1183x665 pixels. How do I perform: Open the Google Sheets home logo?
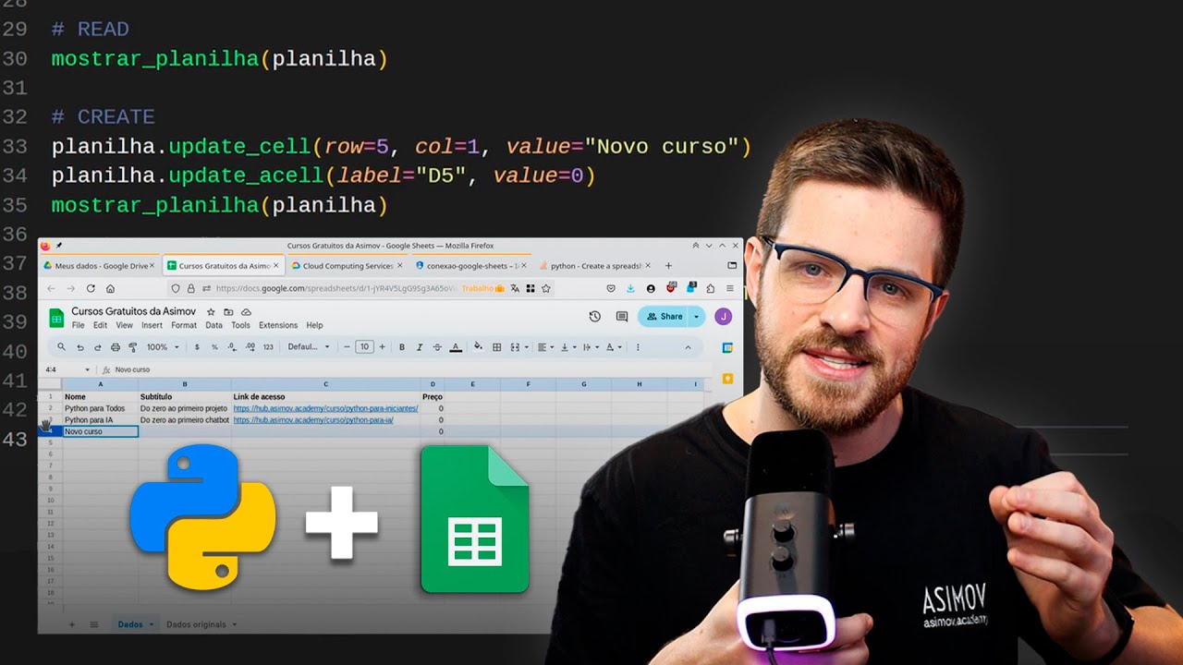[56, 318]
